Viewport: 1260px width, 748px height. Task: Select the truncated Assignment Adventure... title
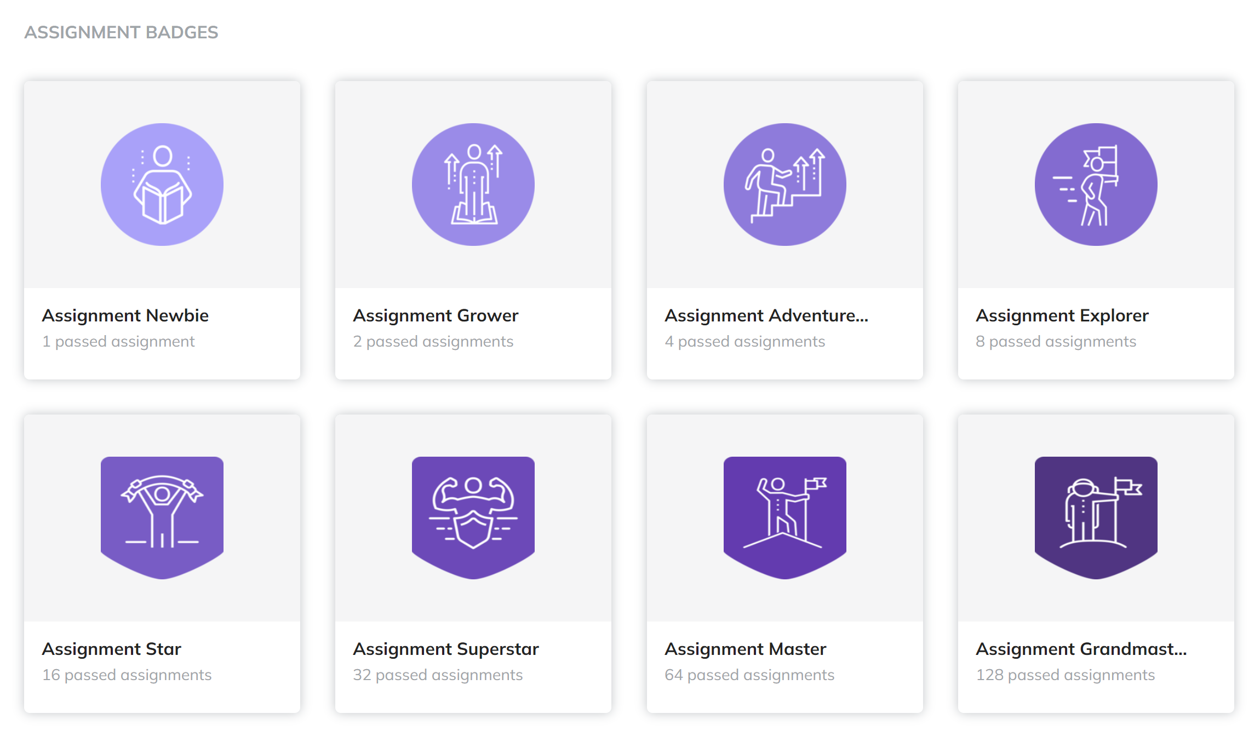pos(766,316)
